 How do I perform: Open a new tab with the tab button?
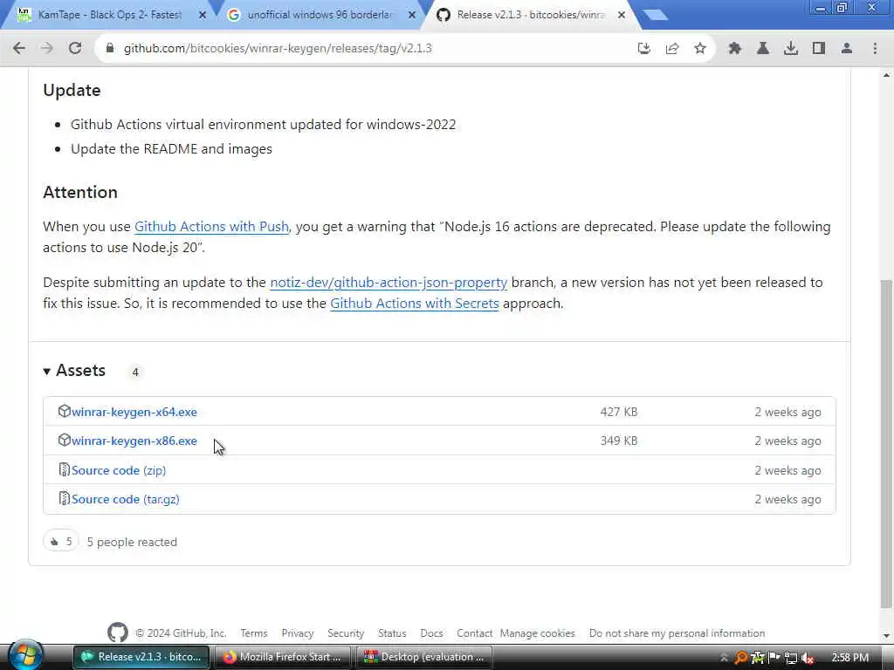(x=656, y=15)
